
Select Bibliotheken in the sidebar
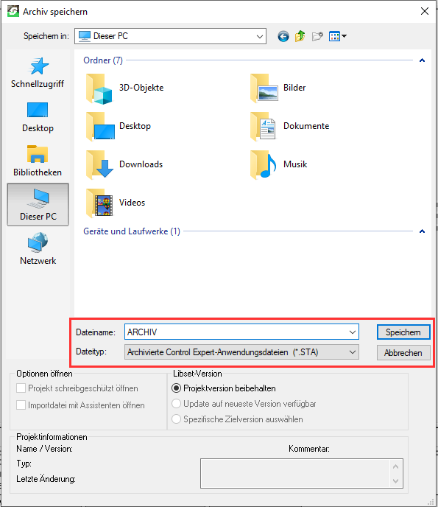click(38, 161)
